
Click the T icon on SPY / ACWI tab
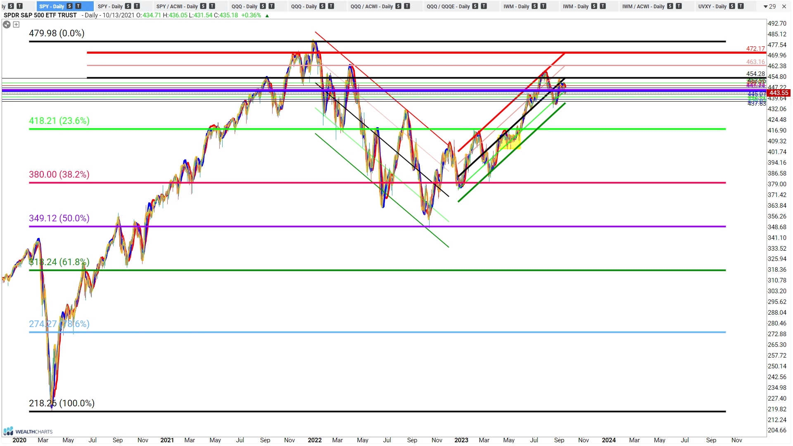pos(212,6)
